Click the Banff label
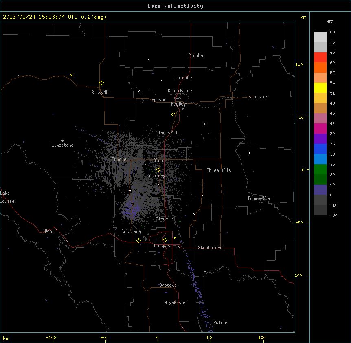351x343 pixels. tap(50, 231)
